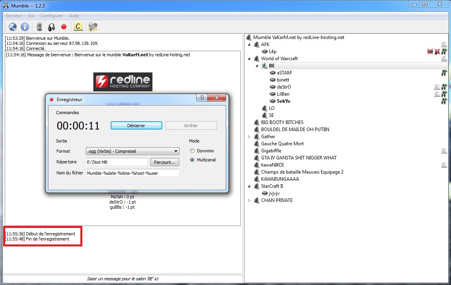Open server information with the blue info icon

point(25,27)
